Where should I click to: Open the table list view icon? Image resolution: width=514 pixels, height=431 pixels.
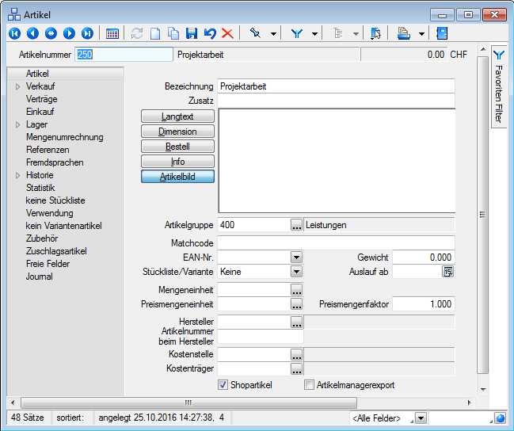click(x=112, y=33)
